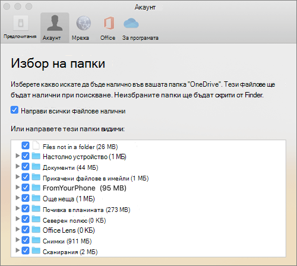Uncheck Почивка в планината checkbox
297x266 pixels.
[26, 208]
